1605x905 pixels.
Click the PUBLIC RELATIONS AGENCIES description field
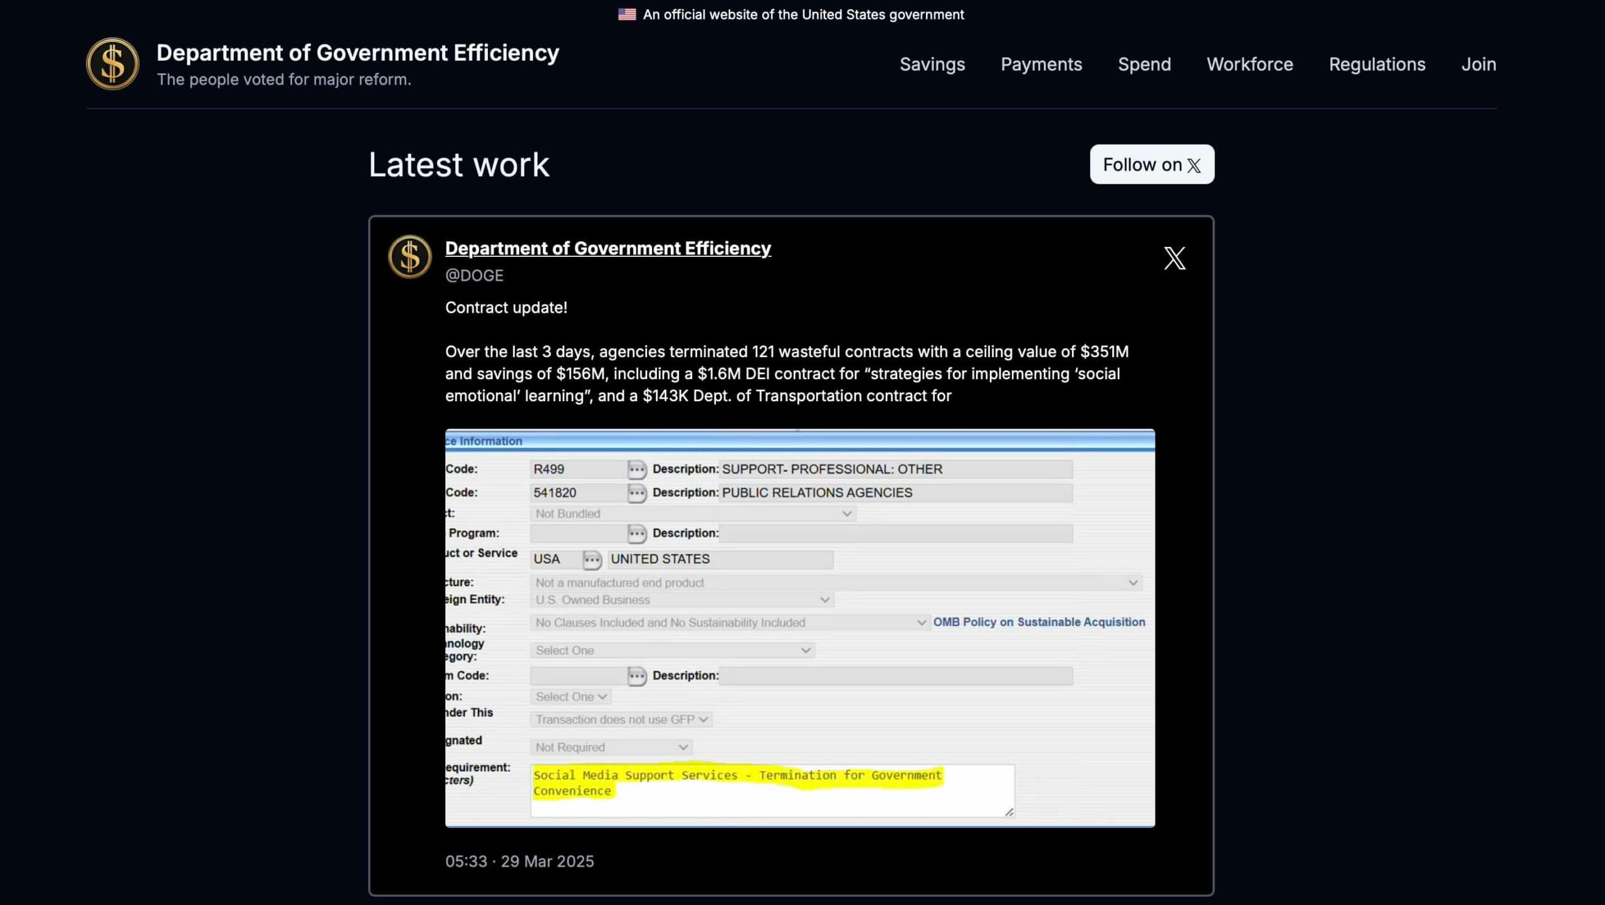[x=896, y=493]
